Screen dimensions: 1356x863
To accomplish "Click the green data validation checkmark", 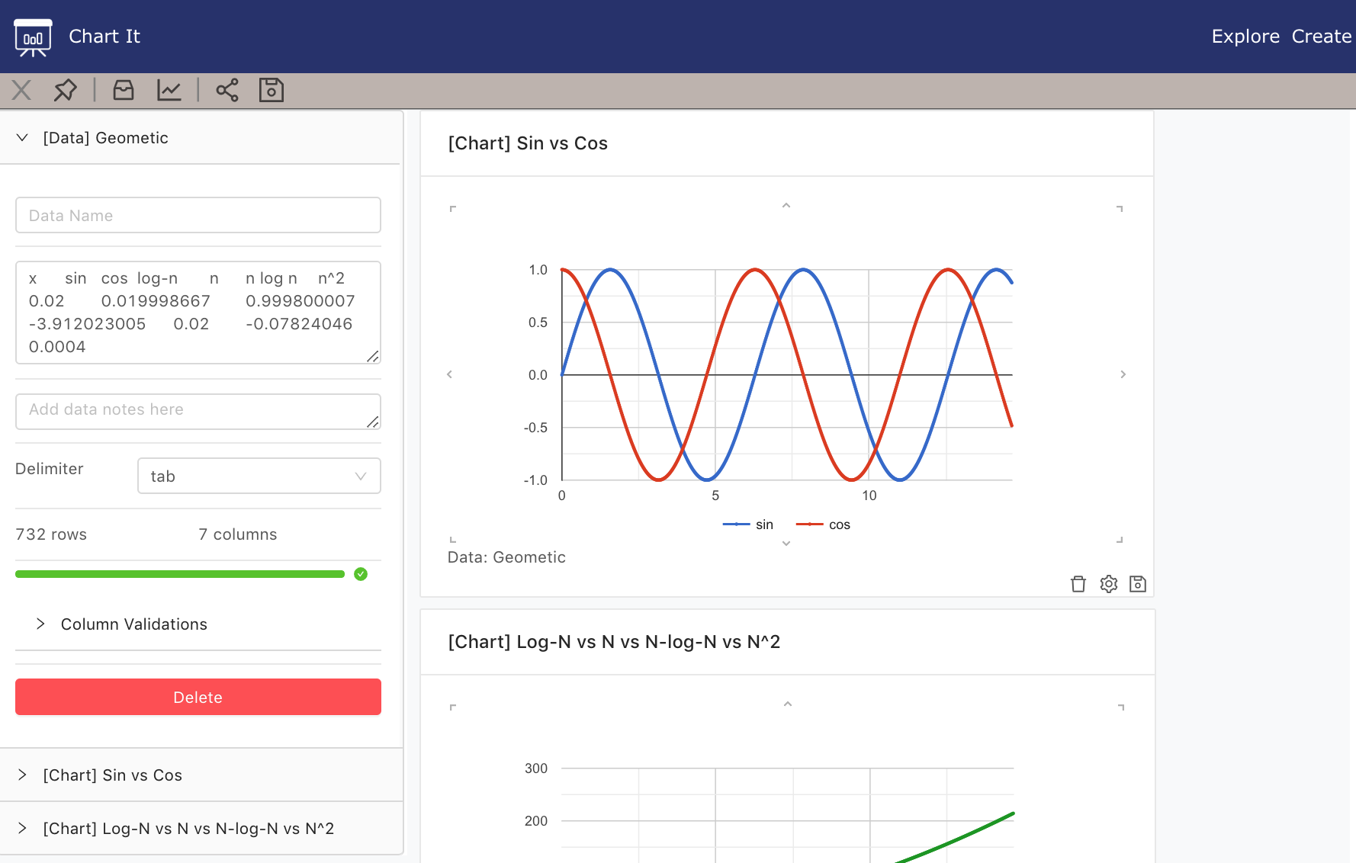I will [361, 574].
